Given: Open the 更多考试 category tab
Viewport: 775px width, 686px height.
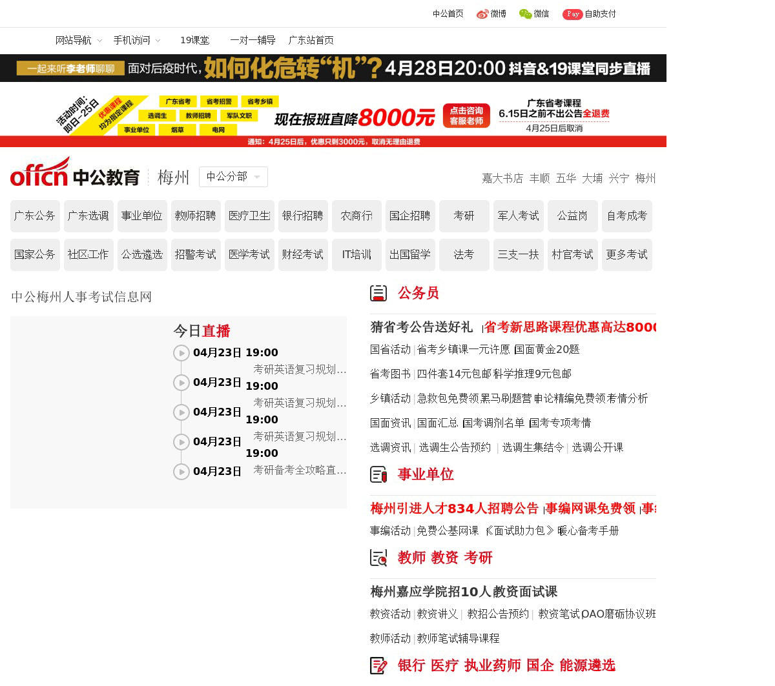Looking at the screenshot, I should pyautogui.click(x=626, y=255).
